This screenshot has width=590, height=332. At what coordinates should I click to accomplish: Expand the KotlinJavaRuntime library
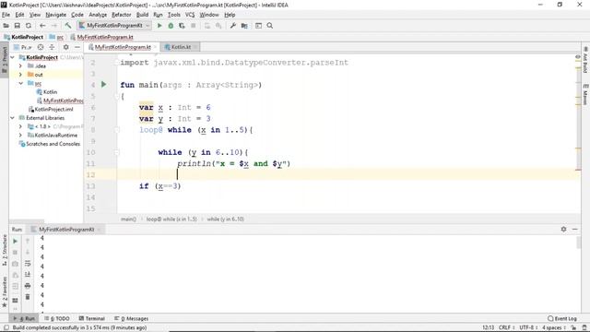pyautogui.click(x=20, y=136)
